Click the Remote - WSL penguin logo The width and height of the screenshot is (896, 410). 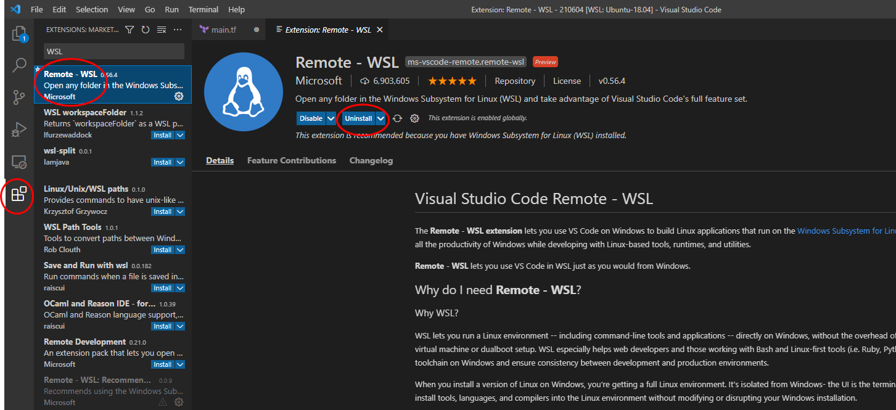click(x=244, y=92)
